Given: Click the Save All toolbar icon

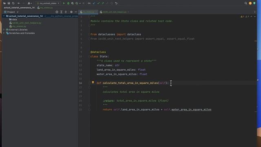Looking at the screenshot, I should click(x=9, y=3).
